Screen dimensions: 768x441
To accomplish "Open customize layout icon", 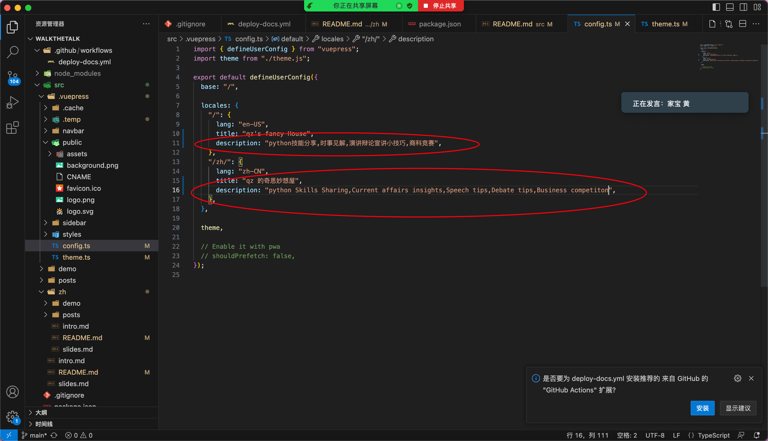I will (757, 7).
